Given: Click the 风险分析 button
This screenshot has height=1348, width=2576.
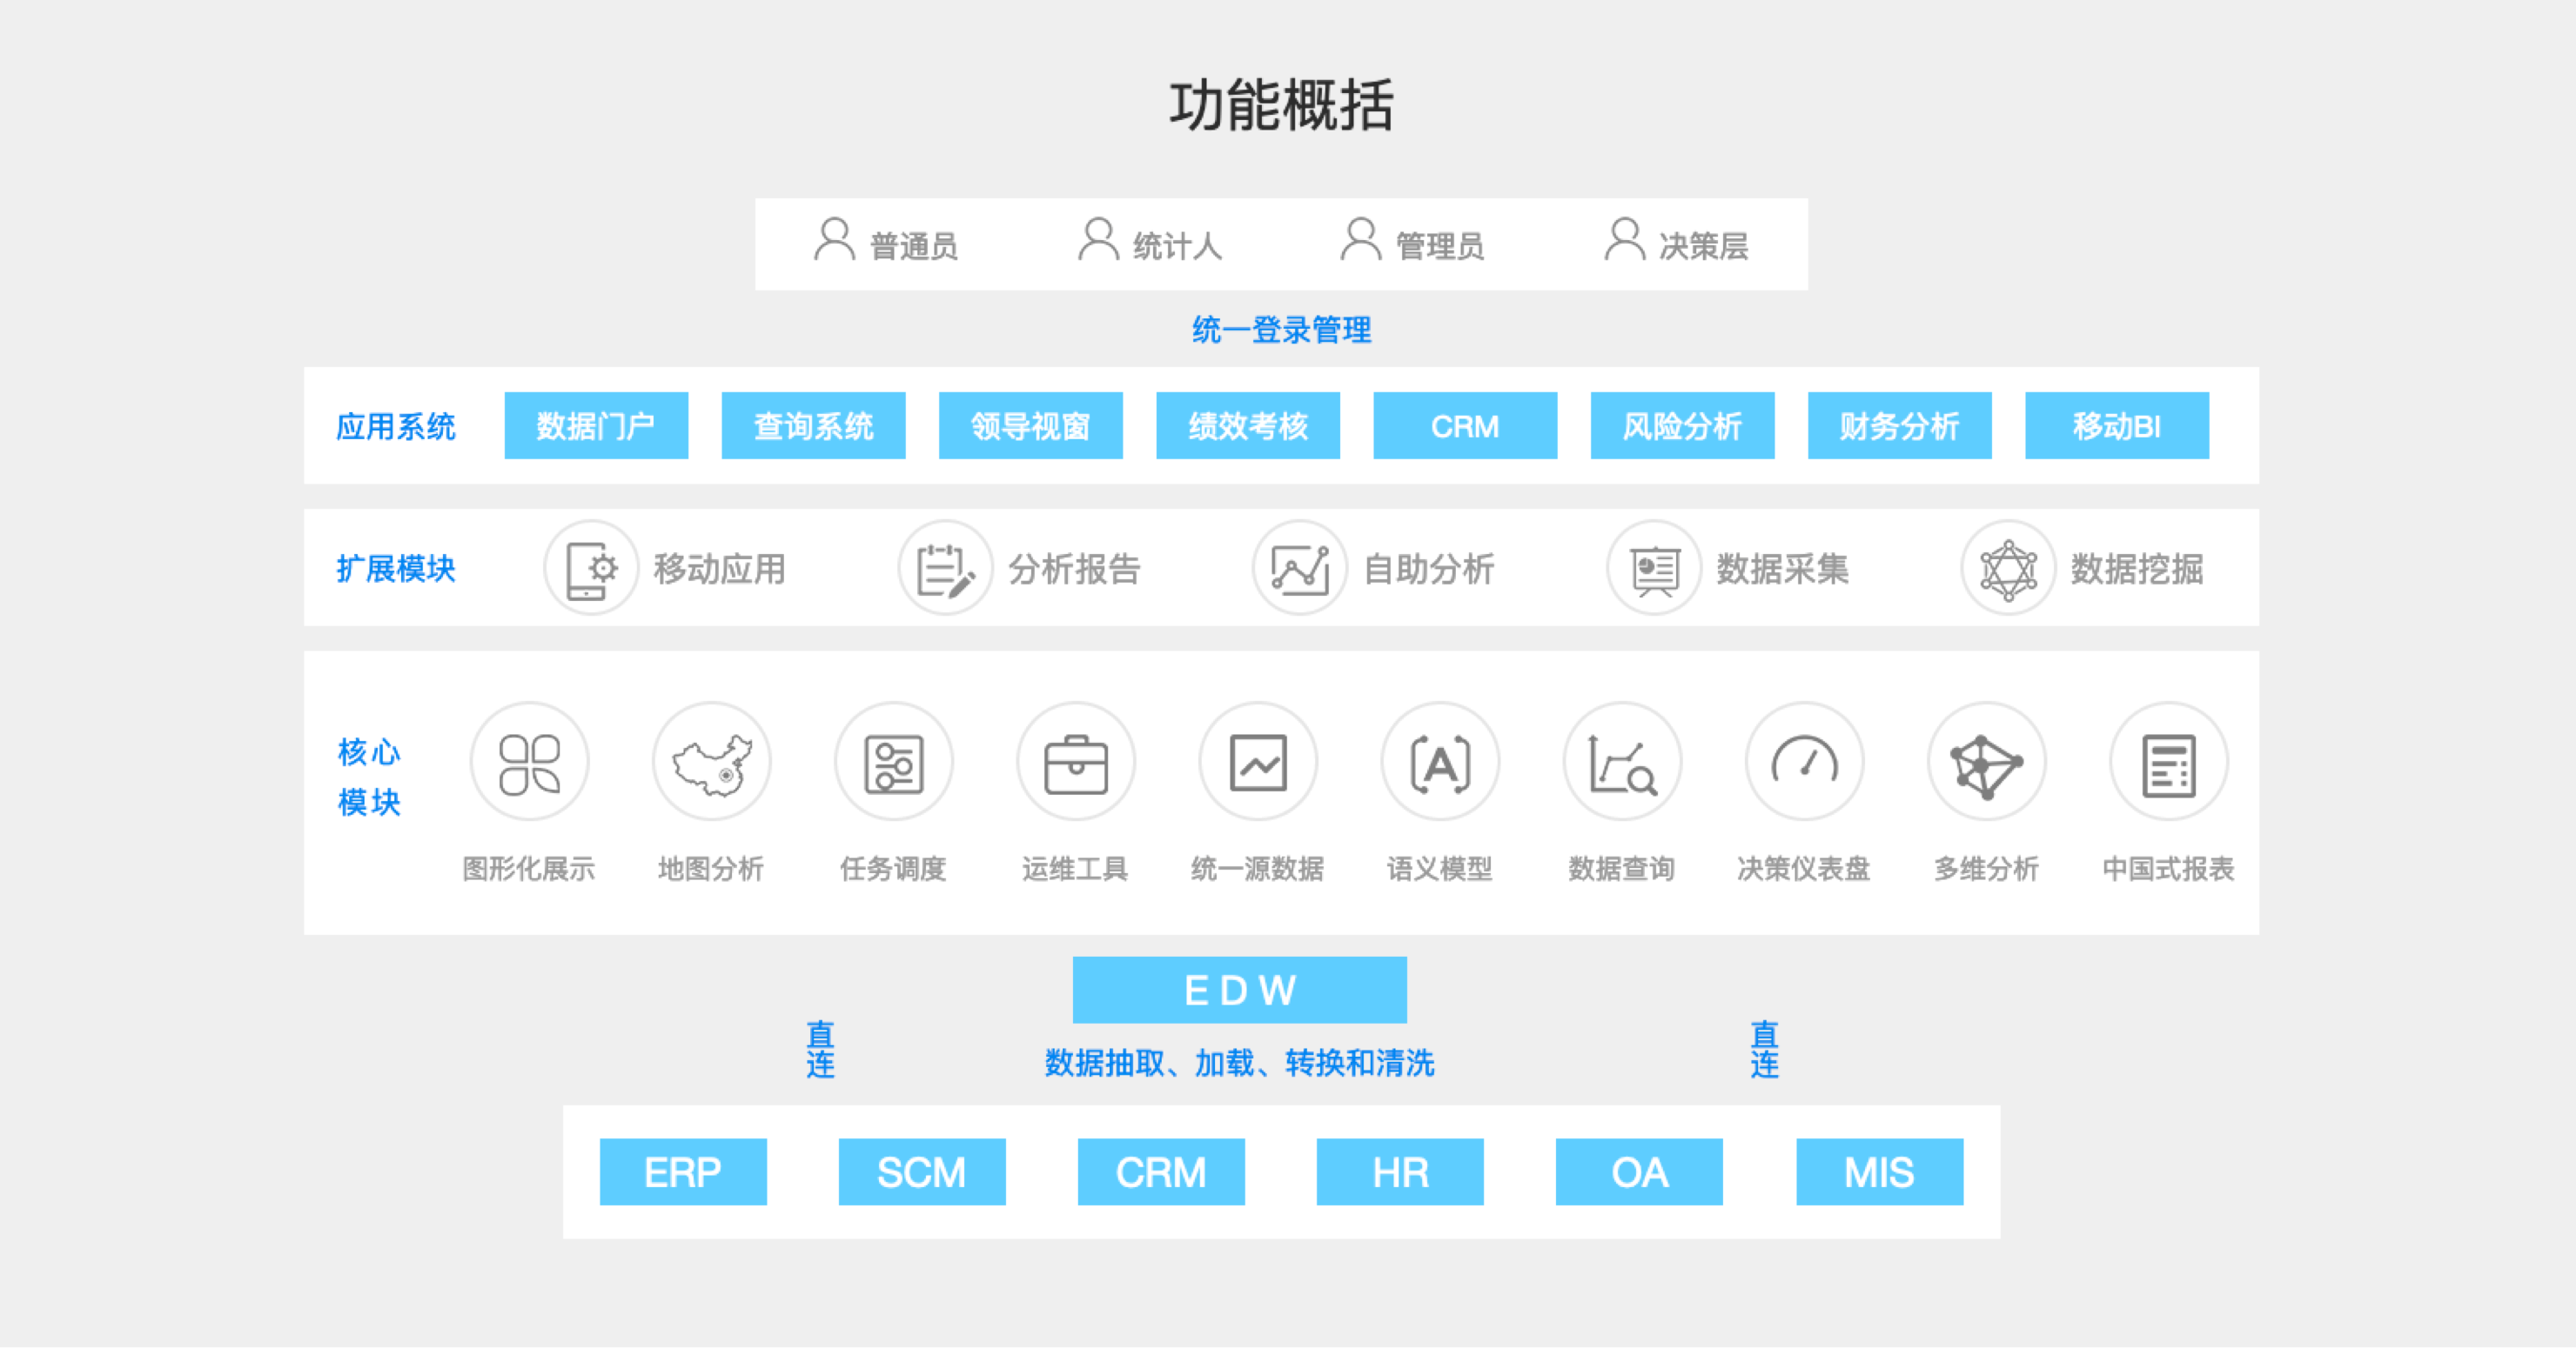Looking at the screenshot, I should click(x=1682, y=425).
